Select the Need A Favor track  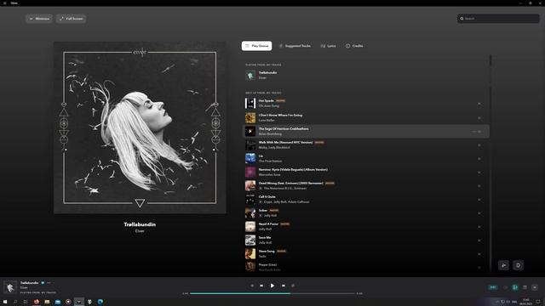(365, 227)
